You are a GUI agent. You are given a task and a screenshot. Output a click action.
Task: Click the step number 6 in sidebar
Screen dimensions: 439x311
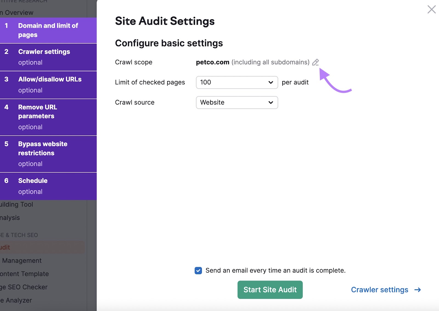point(6,181)
